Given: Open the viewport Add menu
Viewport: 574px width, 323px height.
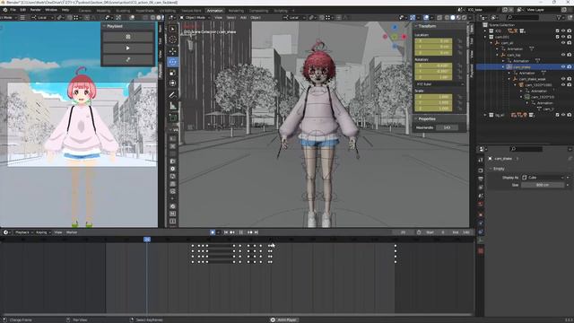Looking at the screenshot, I should click(x=243, y=17).
